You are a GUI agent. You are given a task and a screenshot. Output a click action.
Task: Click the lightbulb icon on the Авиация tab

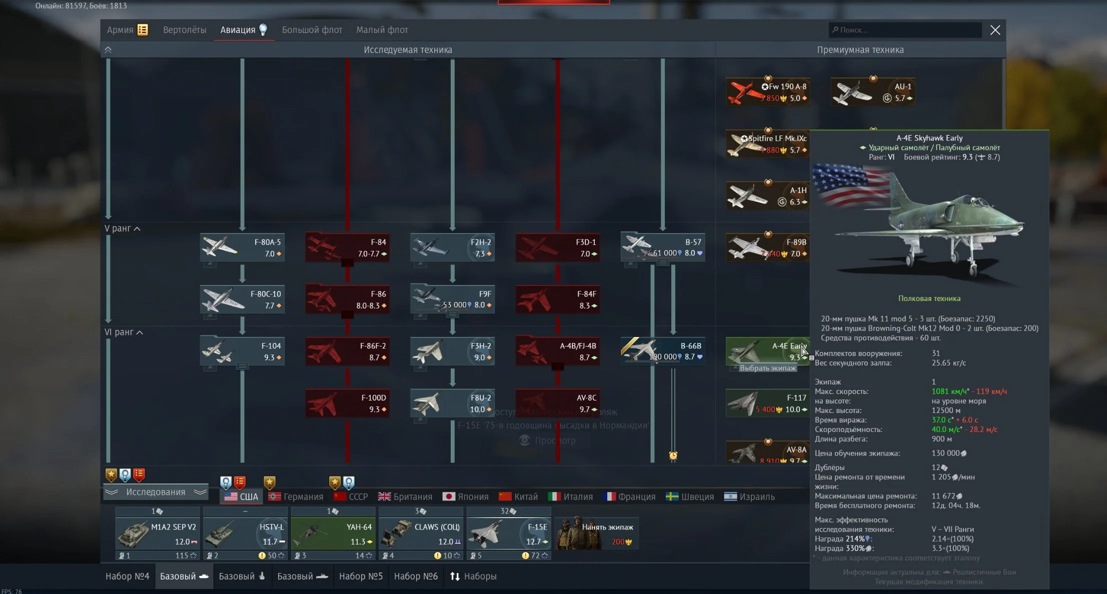263,29
